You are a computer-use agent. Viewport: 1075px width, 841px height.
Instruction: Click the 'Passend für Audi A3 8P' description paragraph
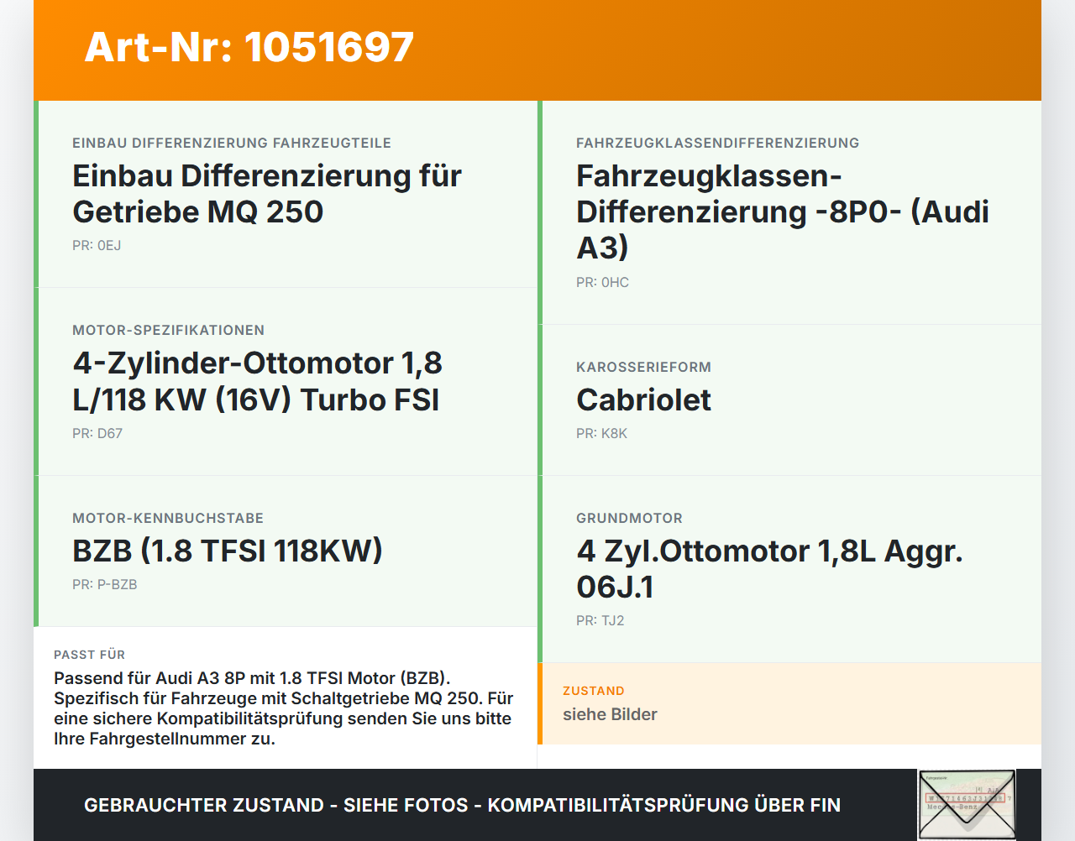[x=284, y=708]
